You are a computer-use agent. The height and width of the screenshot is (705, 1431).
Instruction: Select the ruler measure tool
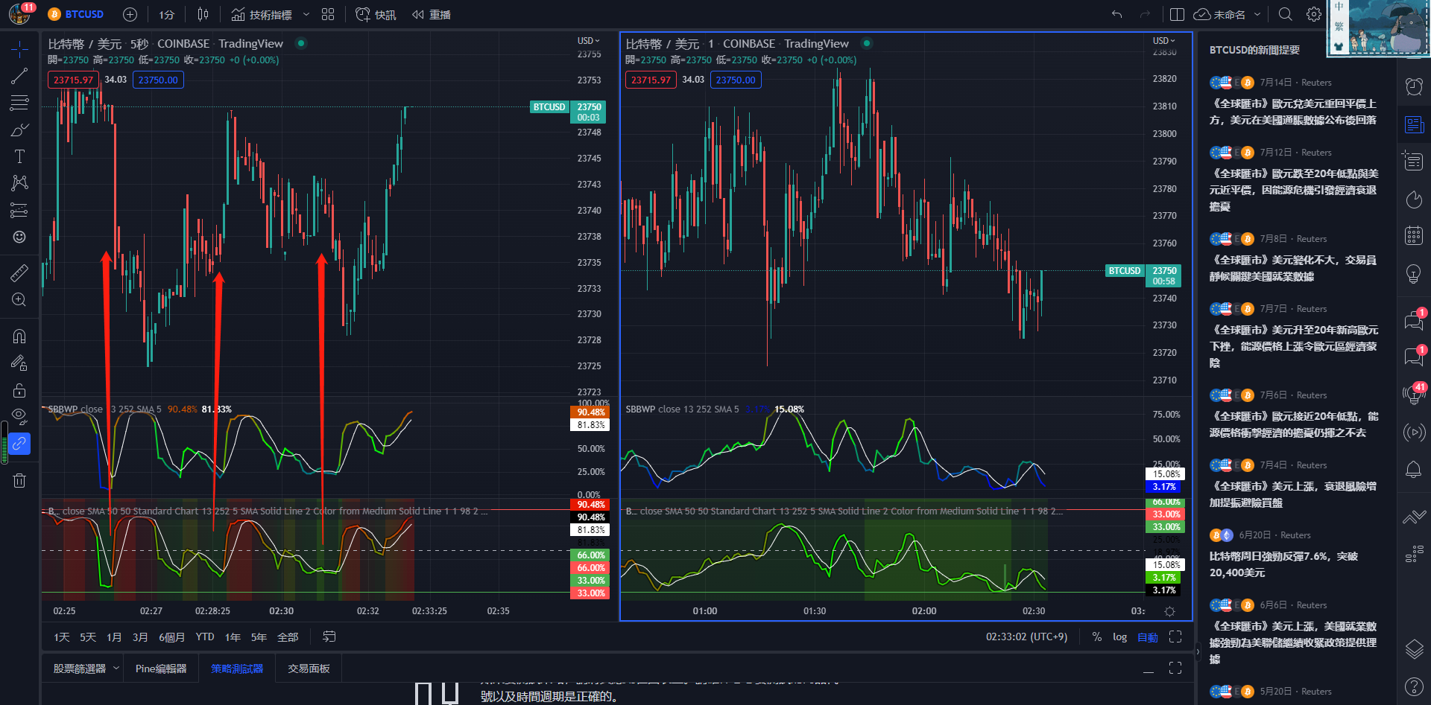pyautogui.click(x=19, y=272)
